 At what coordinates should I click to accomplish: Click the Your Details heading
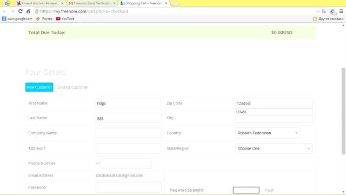coord(45,72)
